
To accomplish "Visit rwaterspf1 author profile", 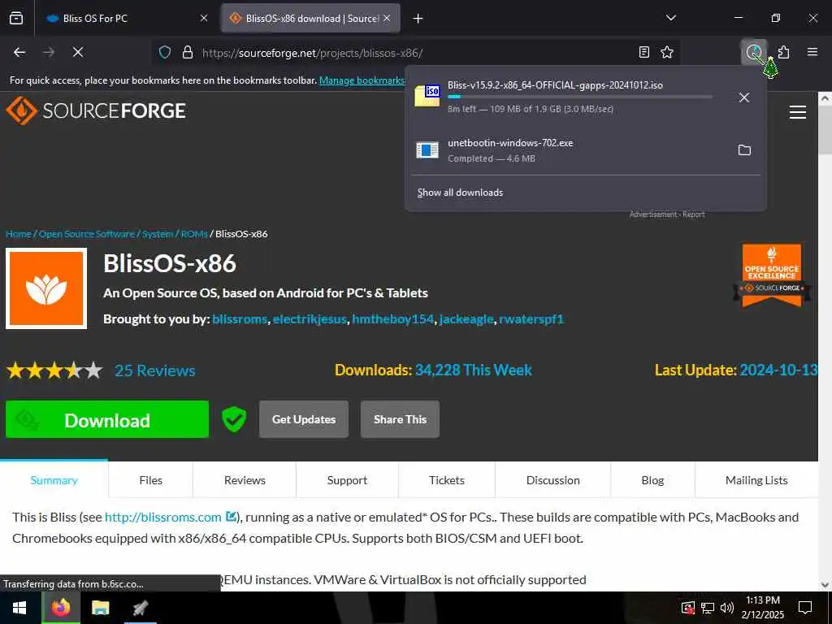I will (x=531, y=319).
